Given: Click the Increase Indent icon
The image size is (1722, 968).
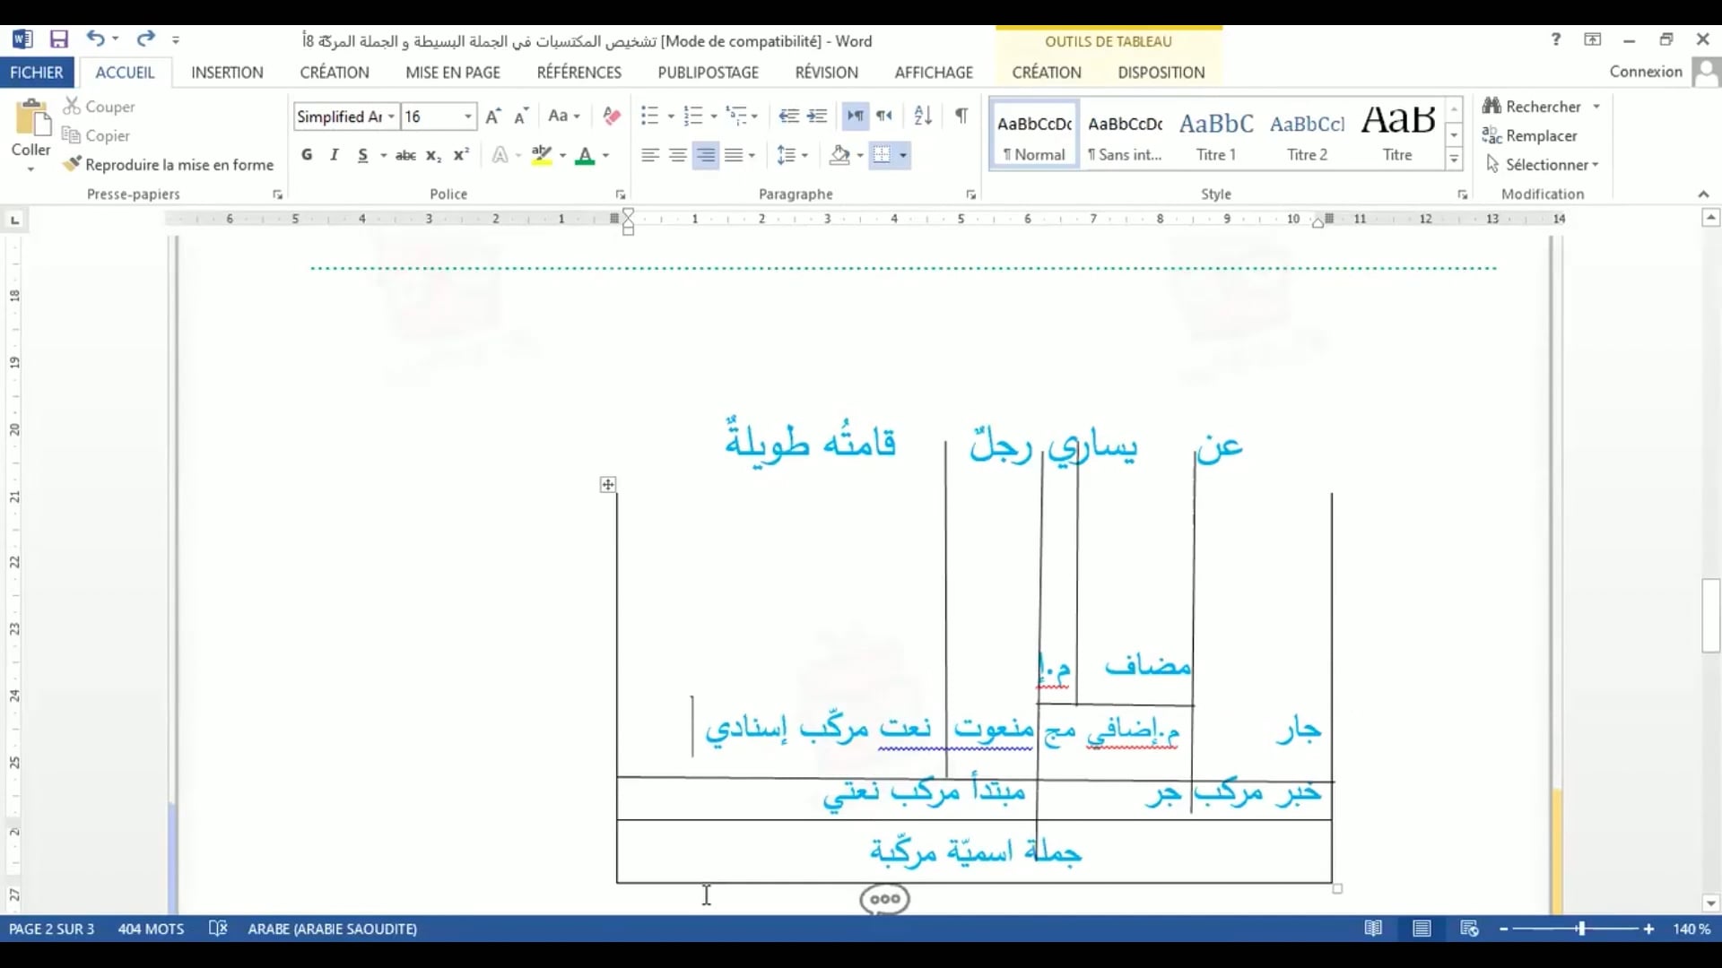Looking at the screenshot, I should point(817,116).
